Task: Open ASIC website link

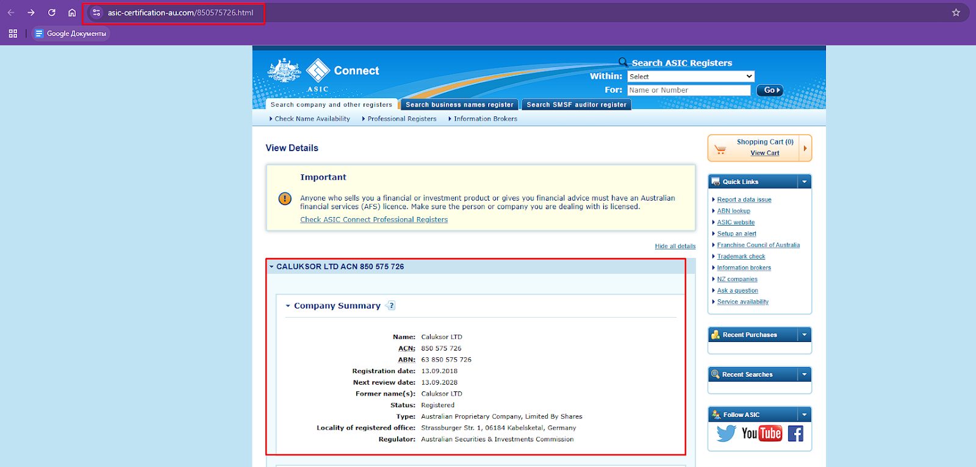Action: tap(736, 223)
